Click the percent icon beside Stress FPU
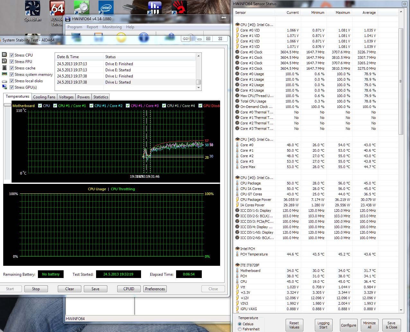 [x=4, y=61]
